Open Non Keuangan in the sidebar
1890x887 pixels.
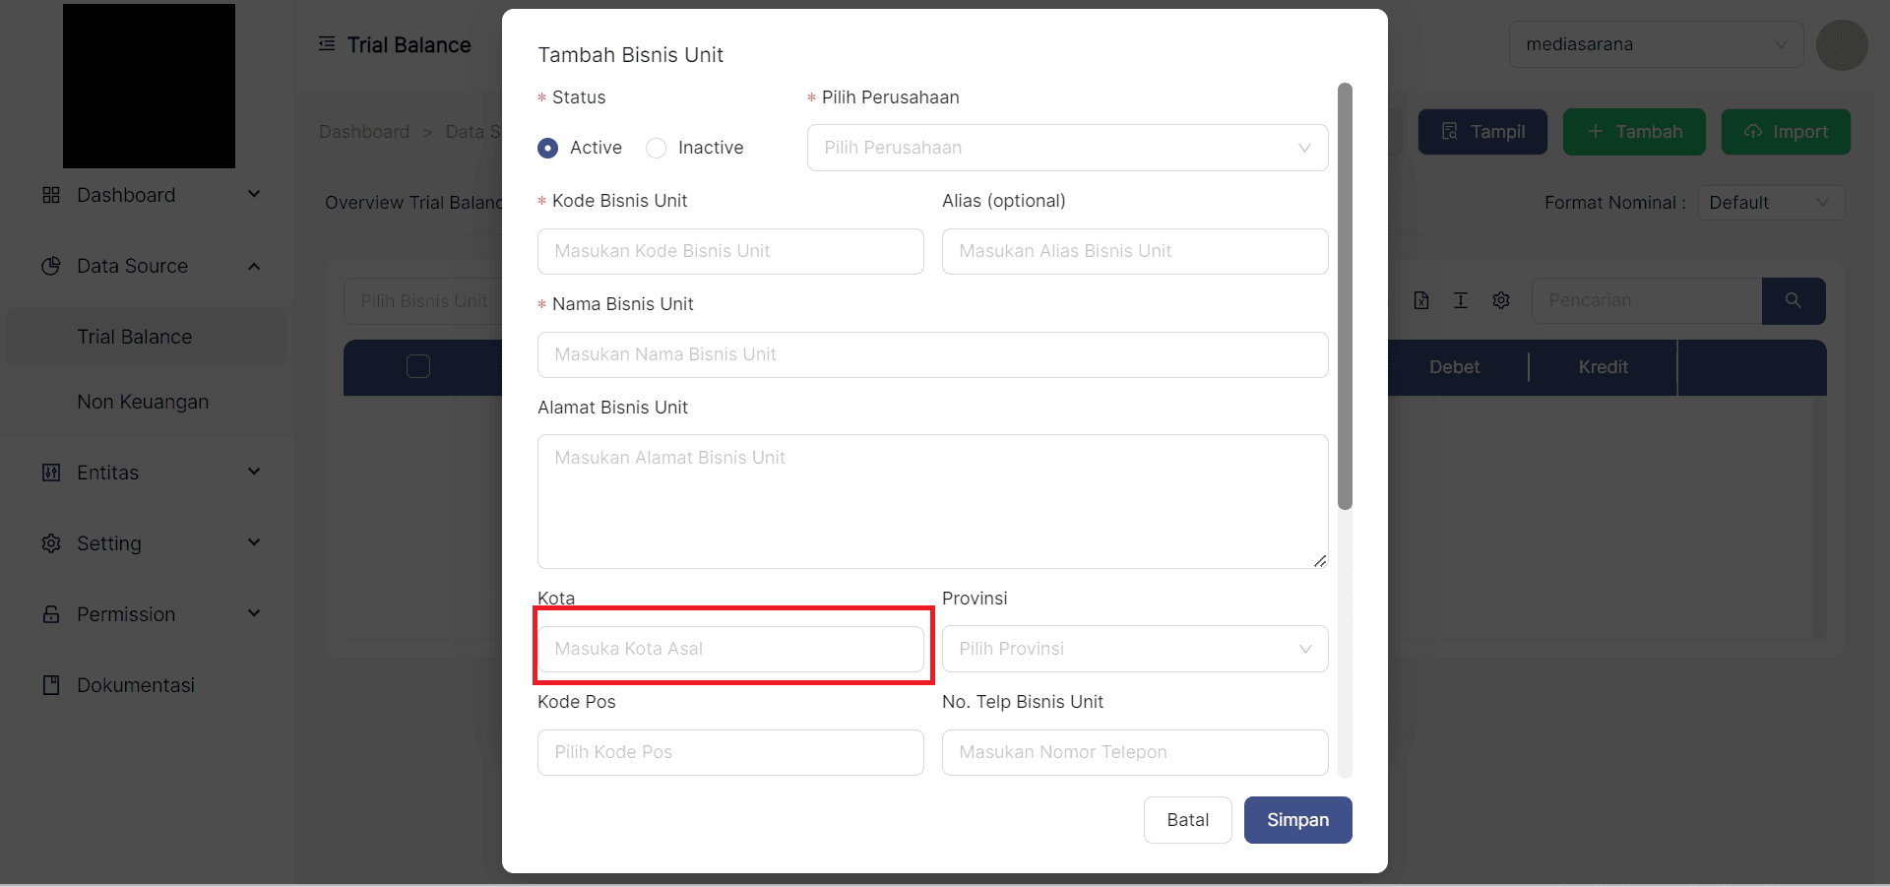[143, 402]
